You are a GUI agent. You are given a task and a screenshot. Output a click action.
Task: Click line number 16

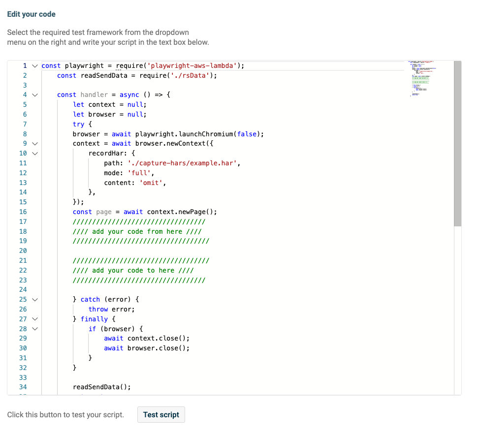(23, 212)
